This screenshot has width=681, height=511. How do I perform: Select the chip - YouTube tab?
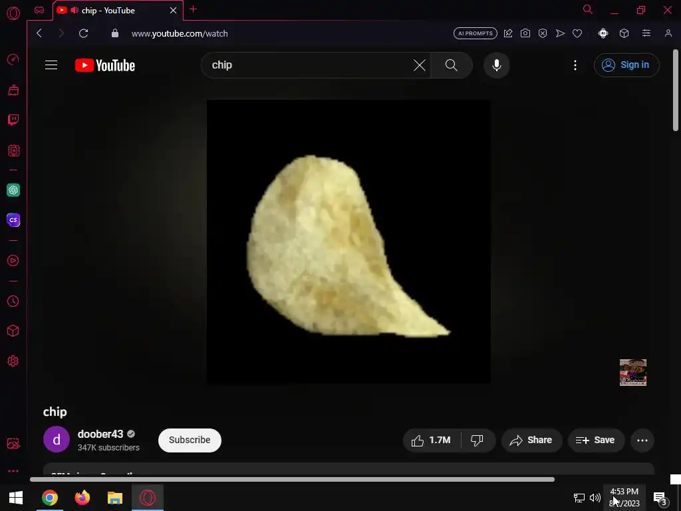click(x=118, y=11)
